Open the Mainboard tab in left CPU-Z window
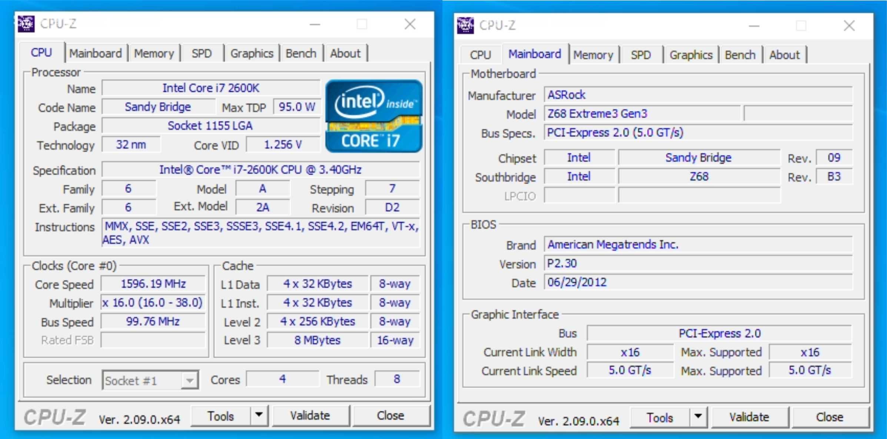Image resolution: width=887 pixels, height=439 pixels. pyautogui.click(x=96, y=53)
